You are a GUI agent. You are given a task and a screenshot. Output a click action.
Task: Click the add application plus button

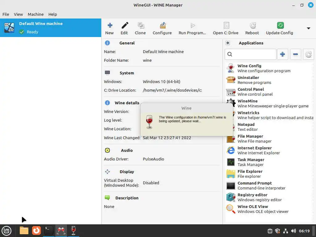click(x=283, y=54)
